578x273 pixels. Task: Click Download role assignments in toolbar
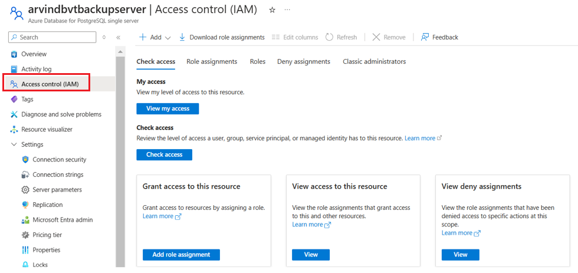click(x=222, y=37)
